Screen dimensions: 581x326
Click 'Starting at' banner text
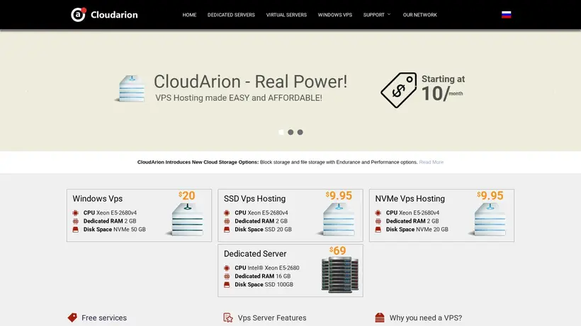443,79
